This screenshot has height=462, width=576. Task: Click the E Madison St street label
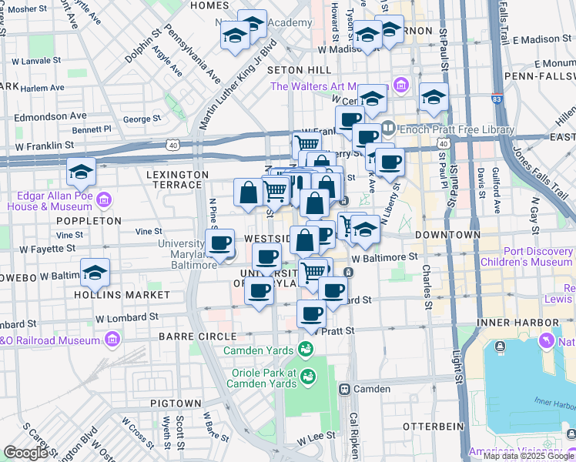tap(542, 39)
